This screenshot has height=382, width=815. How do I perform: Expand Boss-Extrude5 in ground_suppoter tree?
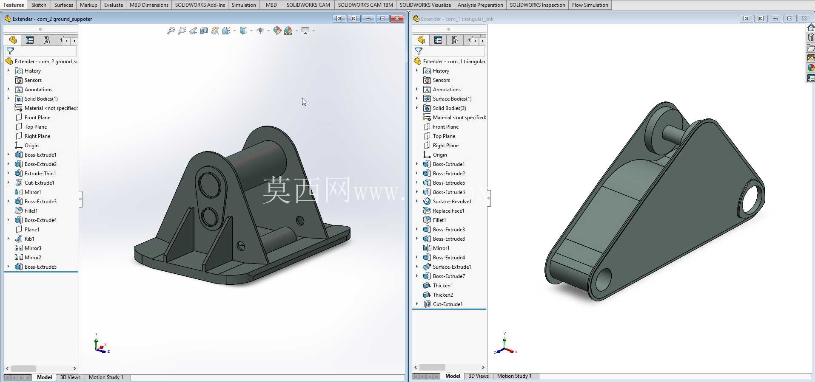pyautogui.click(x=9, y=267)
